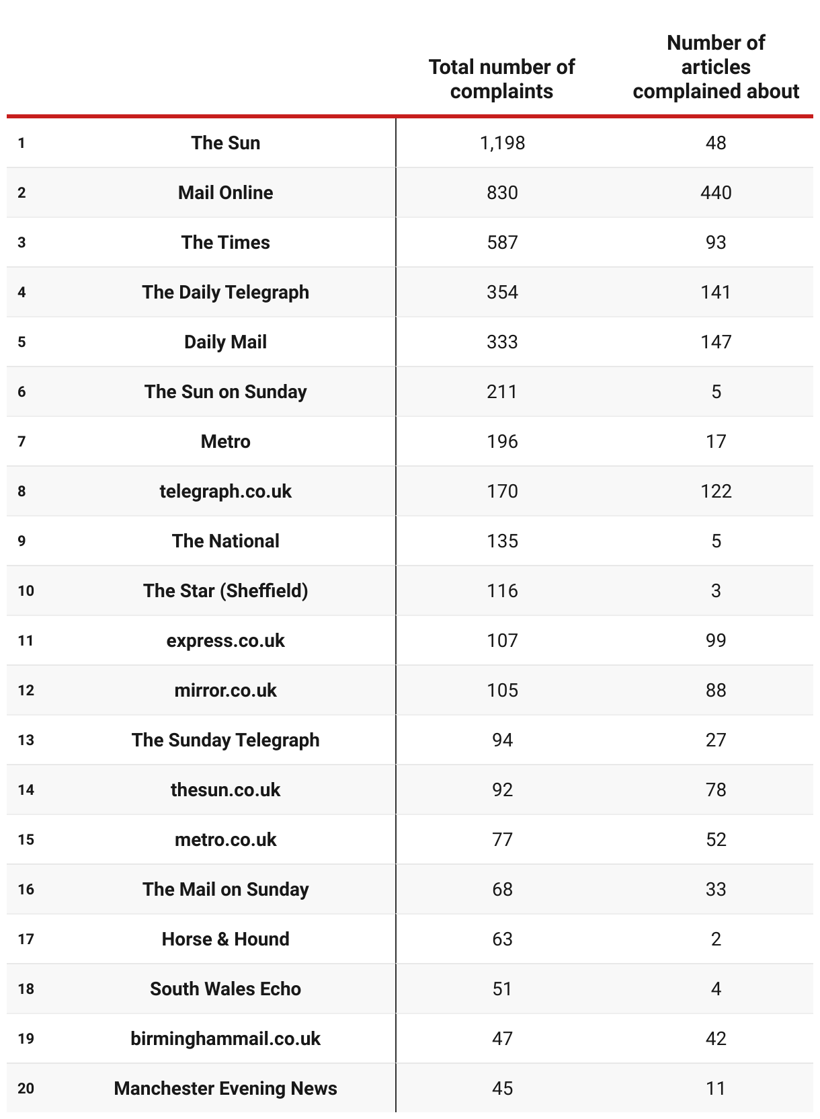Screen dimensions: 820x1119
Task: Select the Daily Mail row name
Action: [225, 342]
